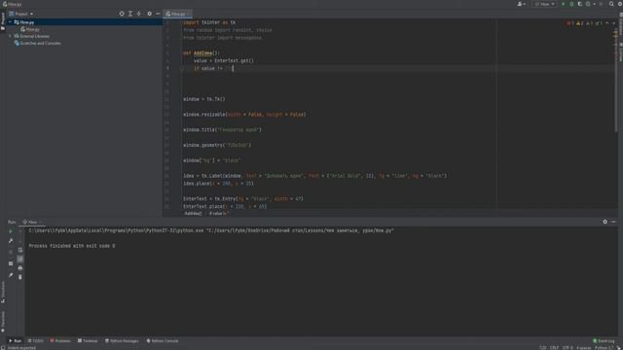Click the UTF-8 encoding status

[x=568, y=348]
